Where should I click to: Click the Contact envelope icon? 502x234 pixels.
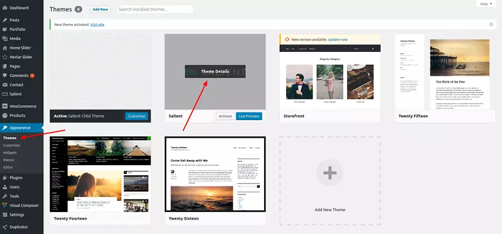tap(5, 84)
